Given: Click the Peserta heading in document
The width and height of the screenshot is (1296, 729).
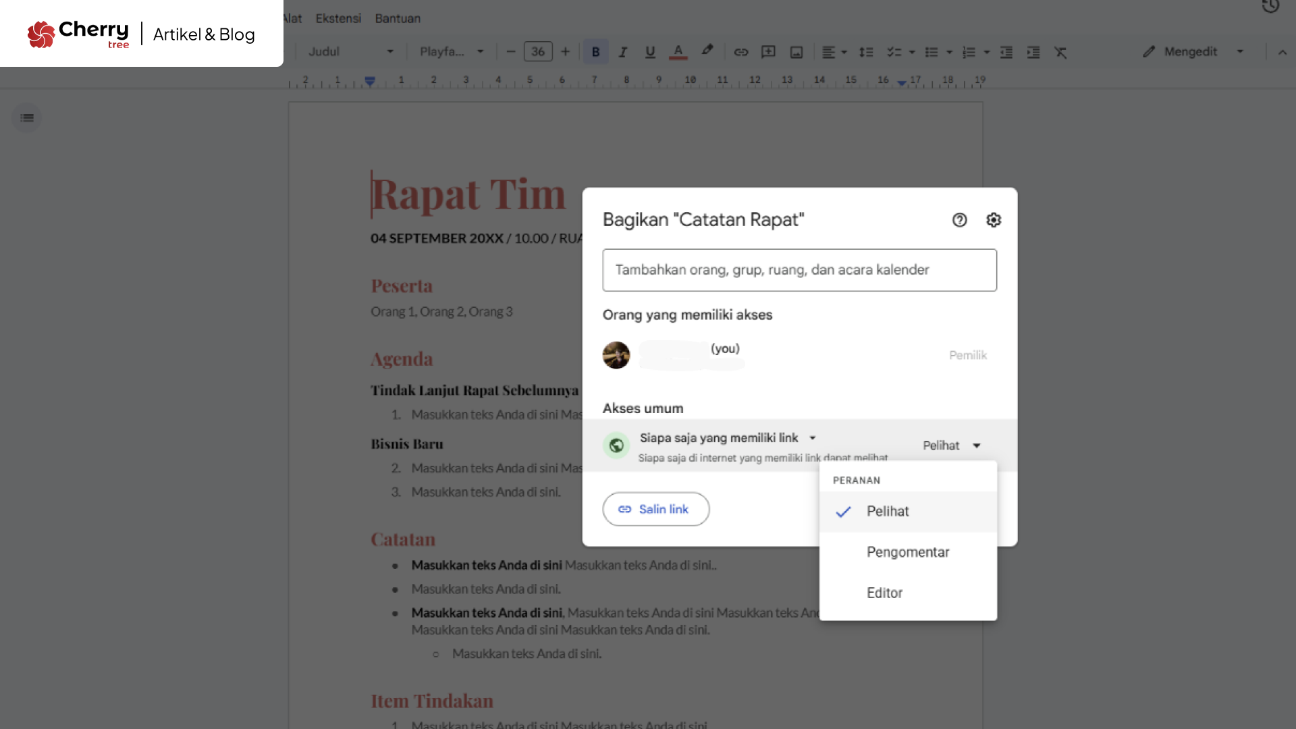Looking at the screenshot, I should 402,286.
